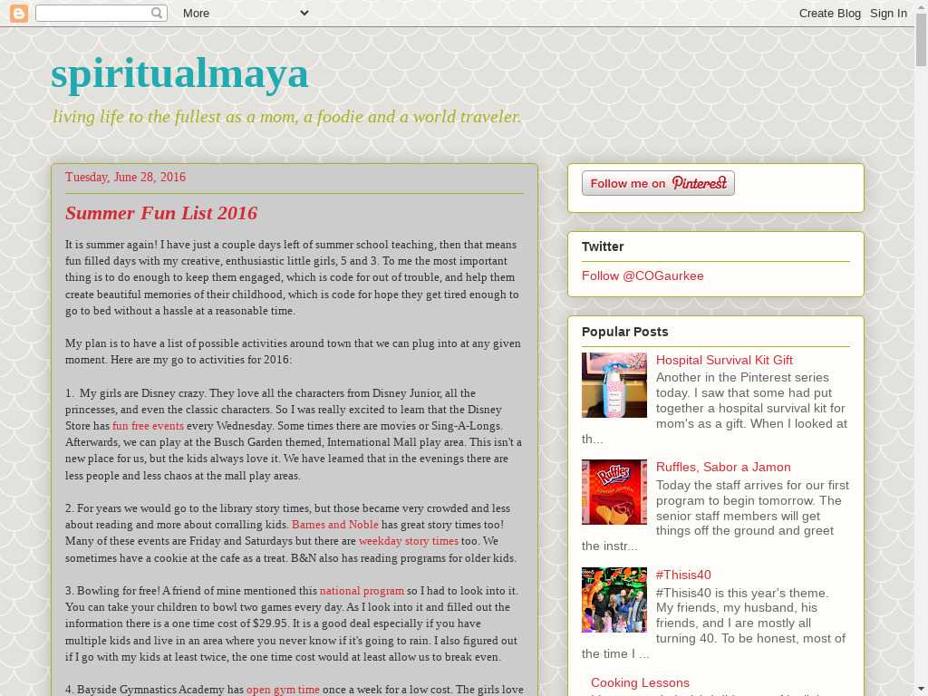Click the scrollbar down arrow
928x696 pixels.
921,688
